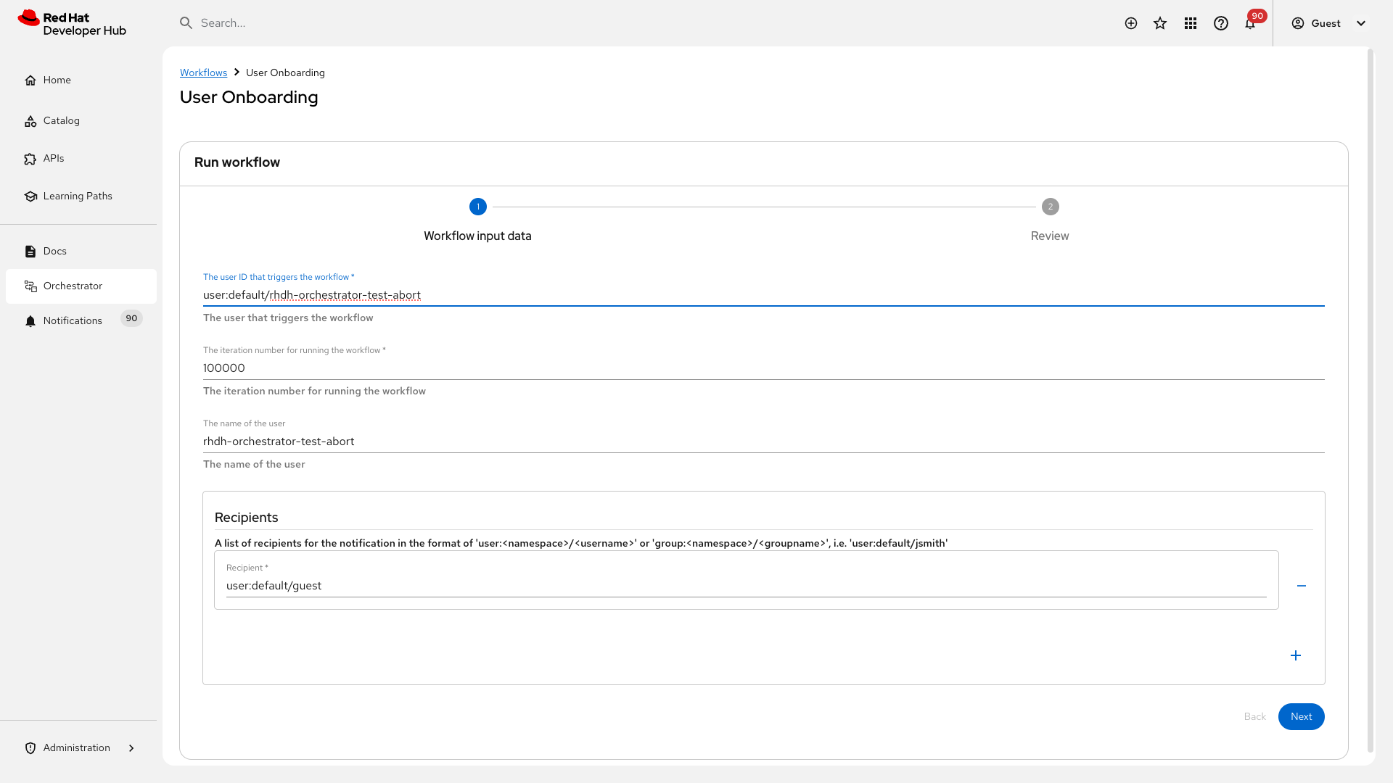Image resolution: width=1393 pixels, height=783 pixels.
Task: Click the page vertical scrollbar
Action: point(1370,400)
